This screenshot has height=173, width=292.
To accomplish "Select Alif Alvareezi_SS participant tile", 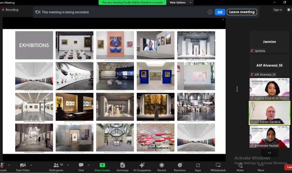I will (269, 65).
